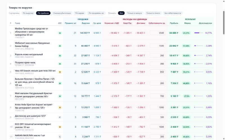Click the vertical page scrollbar thumb
This screenshot has width=225, height=140.
[224, 23]
